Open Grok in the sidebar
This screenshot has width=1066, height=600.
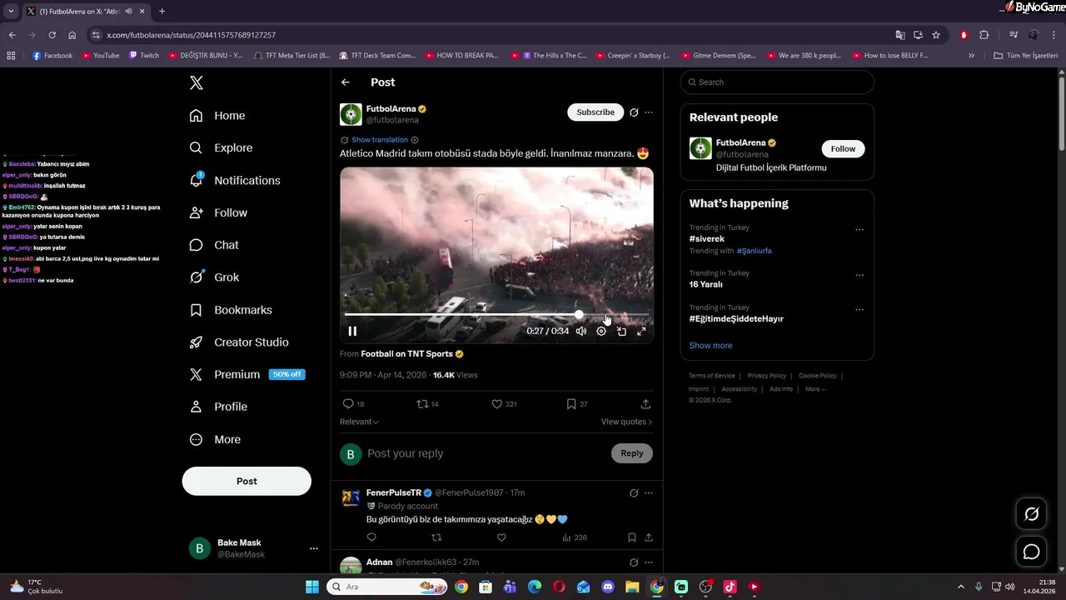pos(214,277)
